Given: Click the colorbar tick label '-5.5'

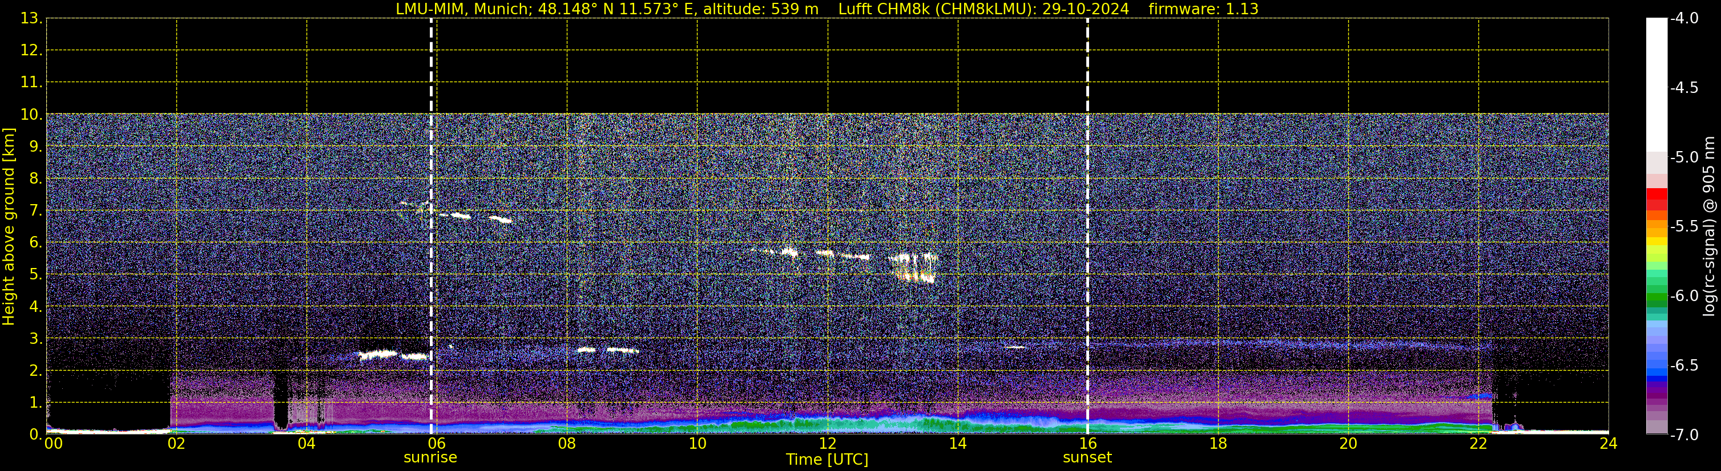Looking at the screenshot, I should click(x=1684, y=227).
